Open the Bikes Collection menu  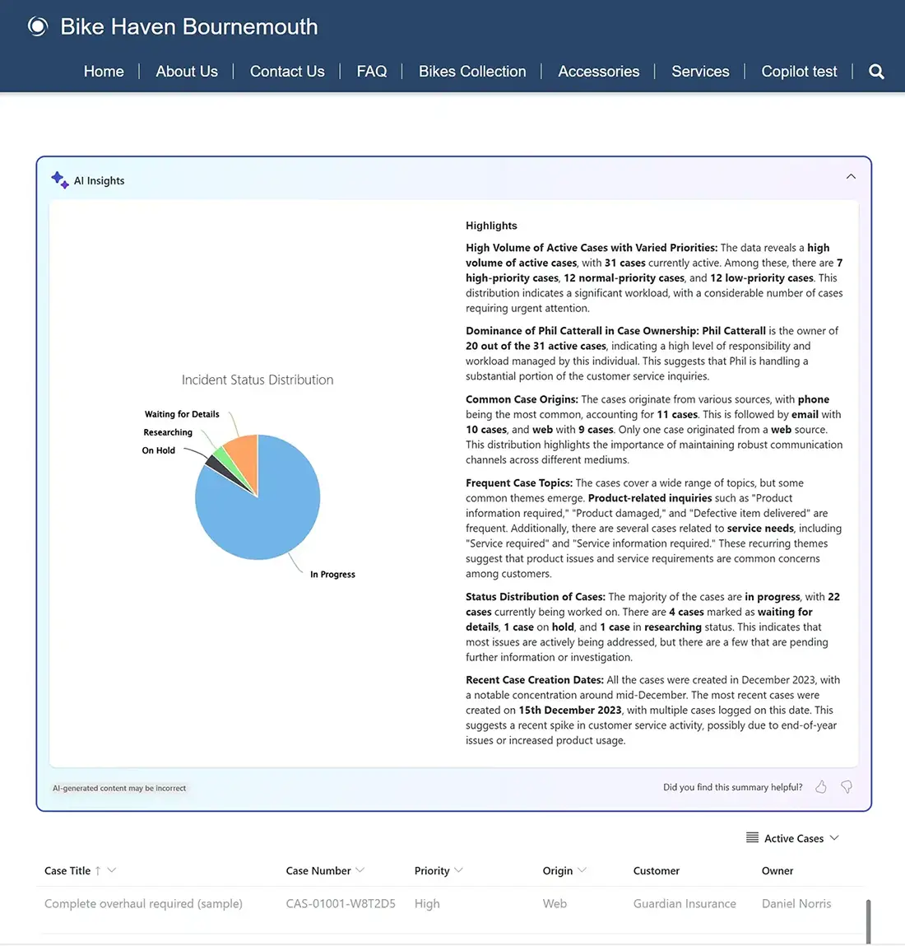(x=472, y=72)
